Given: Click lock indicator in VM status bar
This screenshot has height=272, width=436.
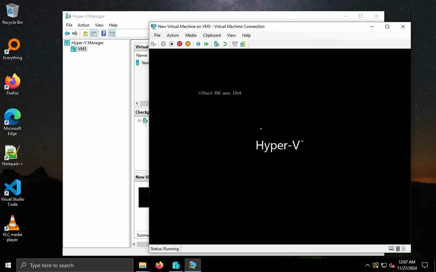Looking at the screenshot, I should [x=403, y=249].
